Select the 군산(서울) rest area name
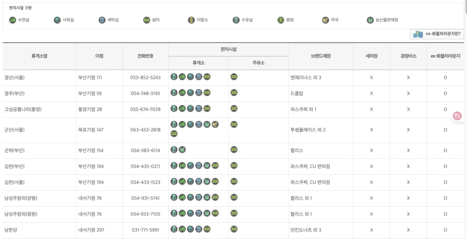Screen dimensions: 467x239 pos(15,130)
